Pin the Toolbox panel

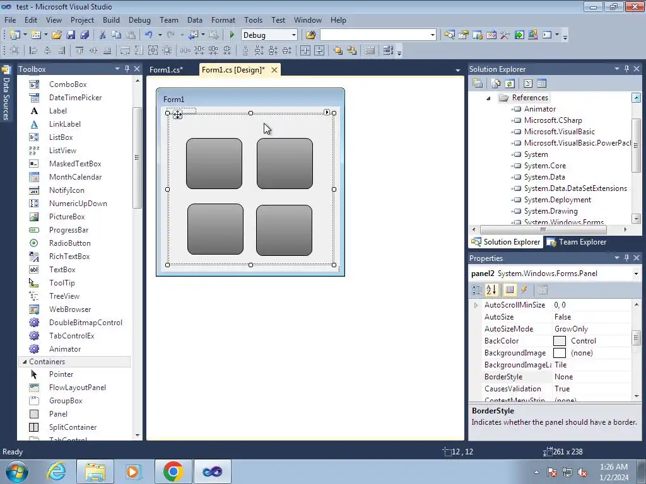click(x=127, y=69)
